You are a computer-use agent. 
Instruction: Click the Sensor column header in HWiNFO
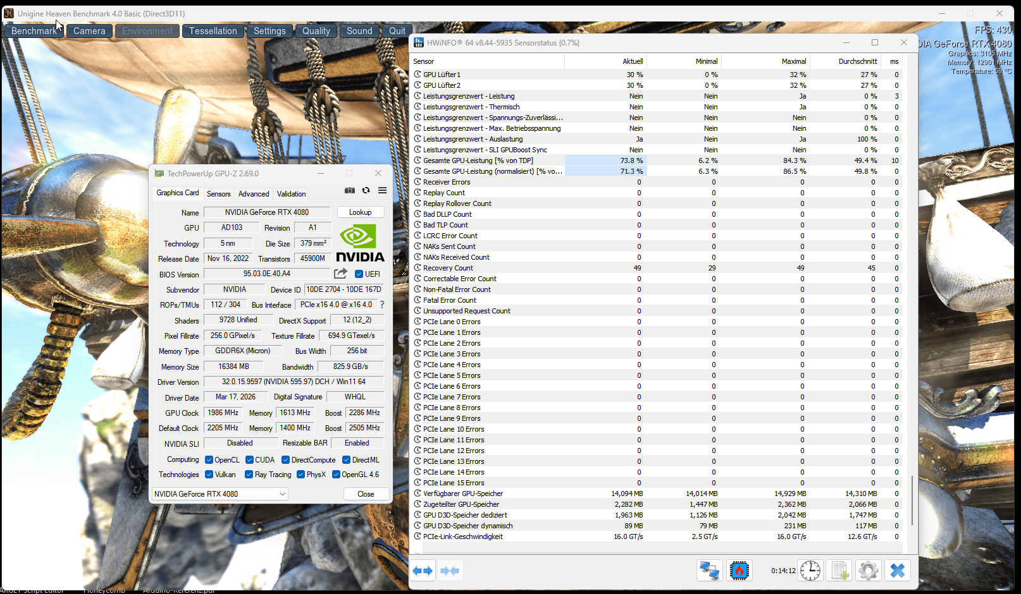[x=488, y=61]
